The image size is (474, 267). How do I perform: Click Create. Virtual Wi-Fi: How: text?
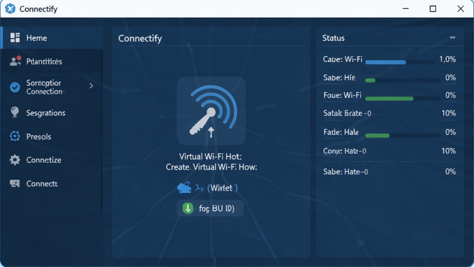[211, 167]
